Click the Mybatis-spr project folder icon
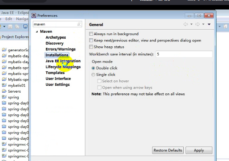Image resolution: width=229 pixels, height=161 pixels. pyautogui.click(x=4, y=79)
